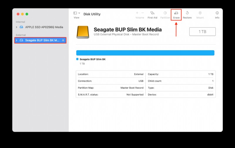Expand the Seagate BUP Slim BK tree item

[x=17, y=40]
